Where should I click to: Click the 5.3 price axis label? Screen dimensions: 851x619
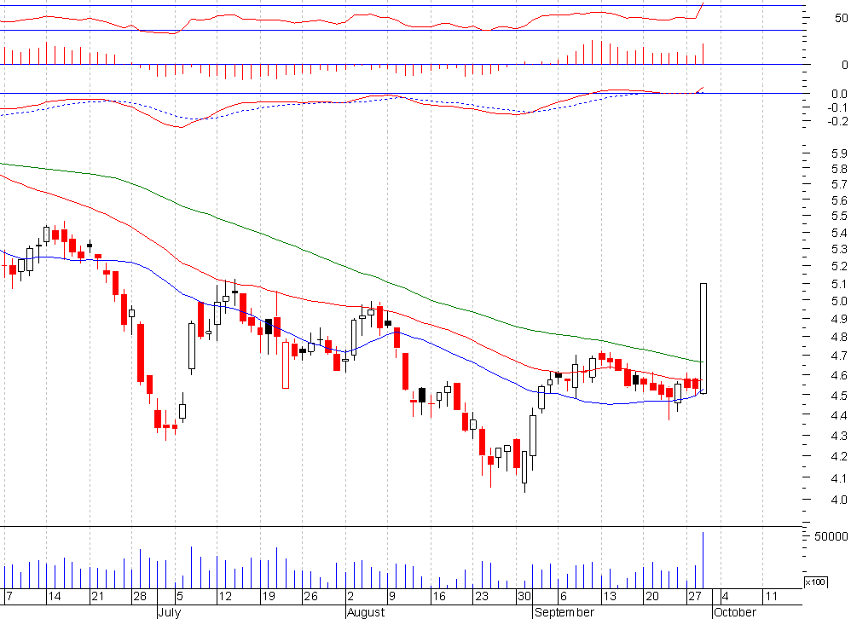(839, 249)
